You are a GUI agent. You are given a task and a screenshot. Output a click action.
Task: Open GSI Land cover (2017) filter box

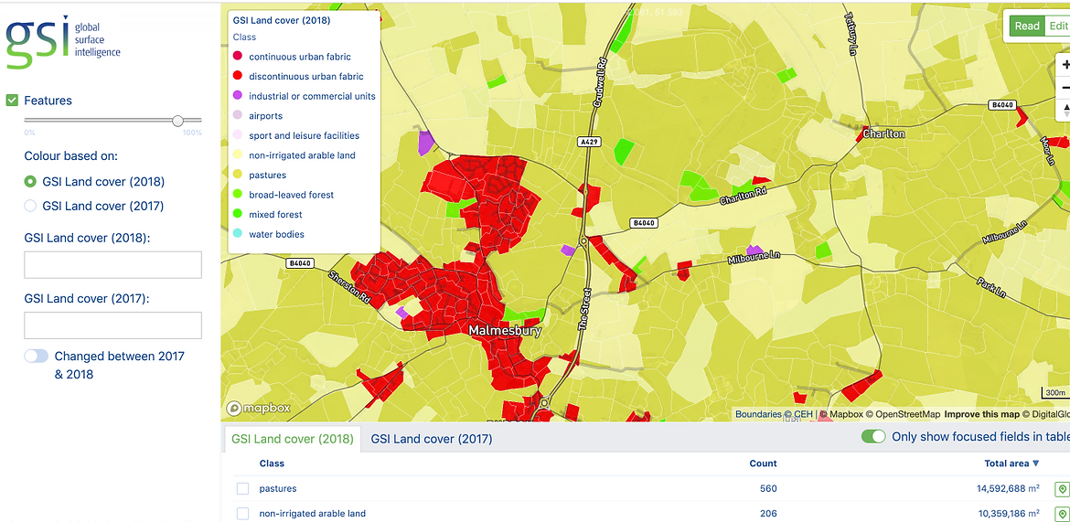112,325
